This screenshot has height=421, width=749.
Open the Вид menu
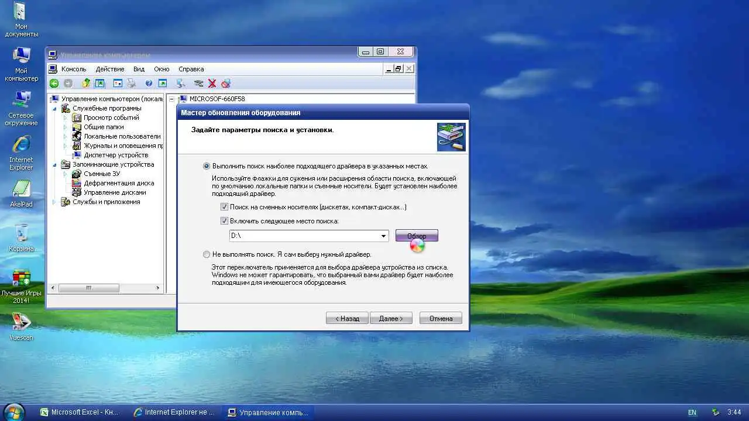[139, 69]
